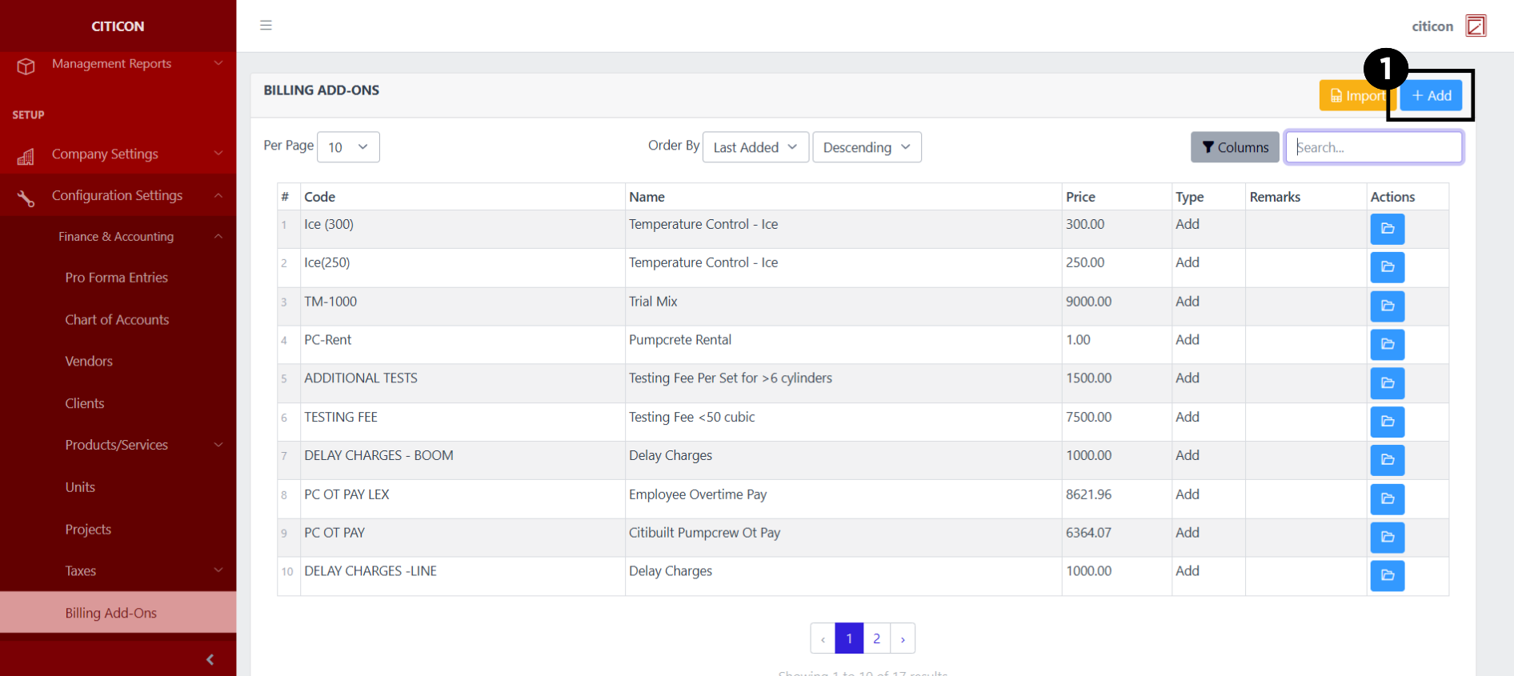Screen dimensions: 1514x676
Task: Click the Add button
Action: click(x=1431, y=96)
